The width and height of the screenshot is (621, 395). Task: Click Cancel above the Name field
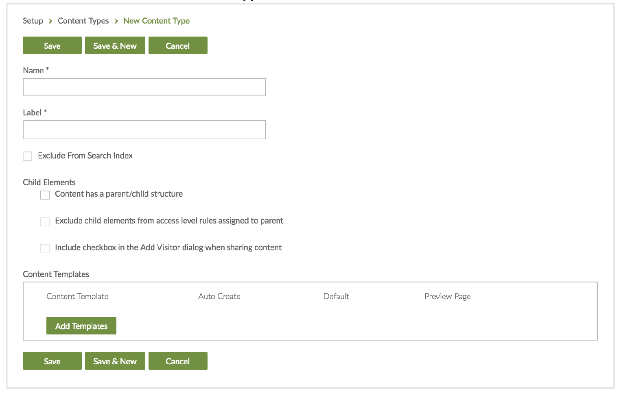[x=178, y=46]
